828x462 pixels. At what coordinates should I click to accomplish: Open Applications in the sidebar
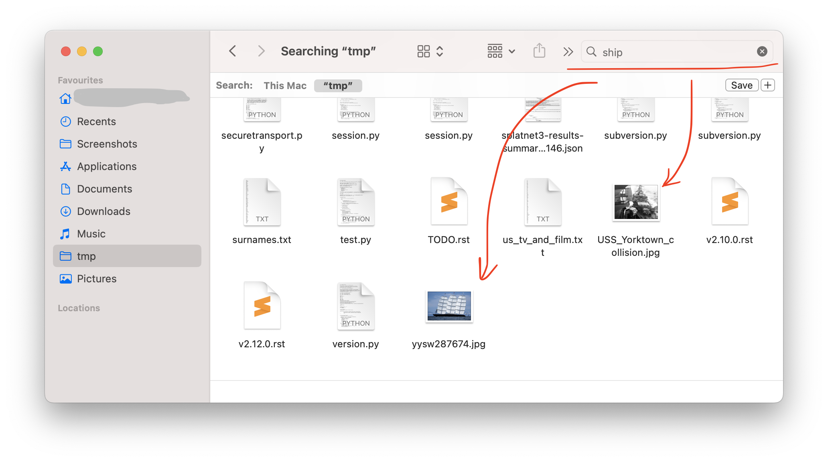pos(106,166)
